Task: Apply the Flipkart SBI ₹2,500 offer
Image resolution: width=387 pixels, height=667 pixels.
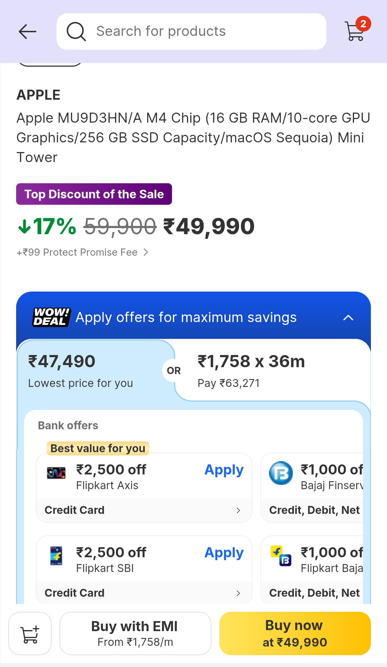Action: point(224,553)
